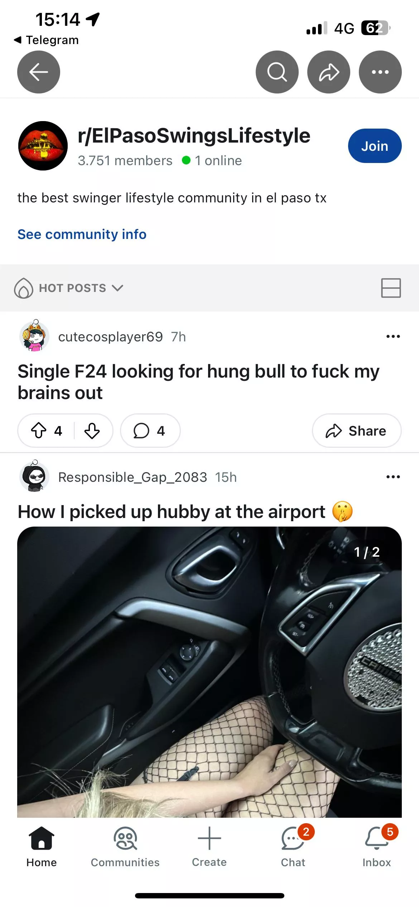
Task: Switch the feed card layout view
Action: coord(391,288)
